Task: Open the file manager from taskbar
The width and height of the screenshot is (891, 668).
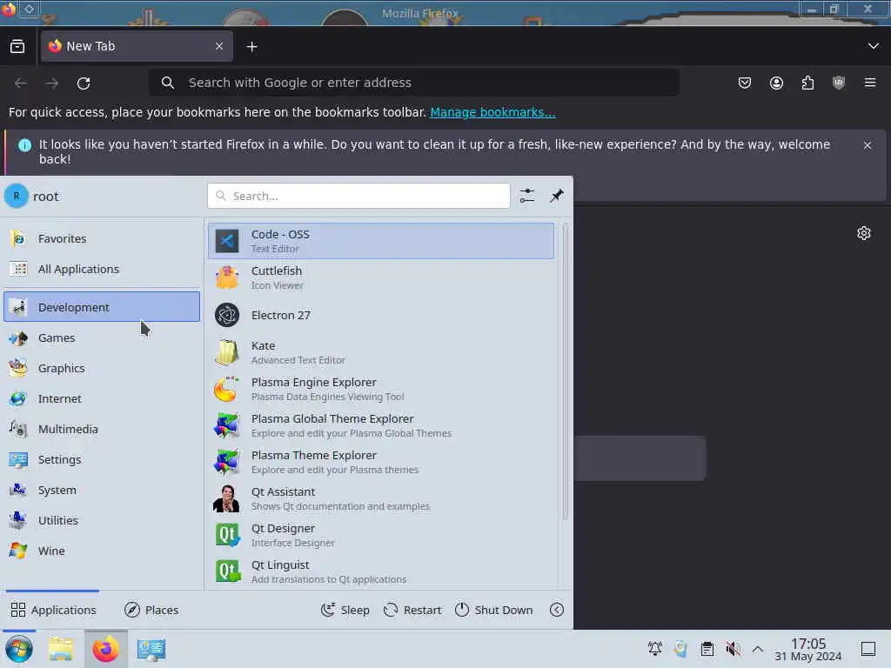Action: [60, 649]
